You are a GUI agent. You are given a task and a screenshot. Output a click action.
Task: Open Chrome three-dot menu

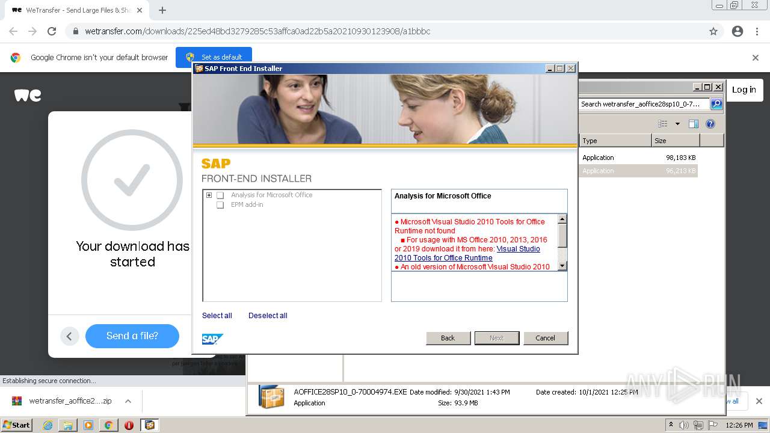coord(757,31)
